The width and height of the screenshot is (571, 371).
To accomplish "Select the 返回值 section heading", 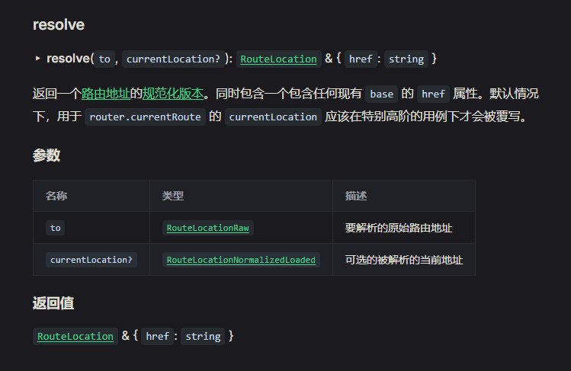I will (53, 303).
